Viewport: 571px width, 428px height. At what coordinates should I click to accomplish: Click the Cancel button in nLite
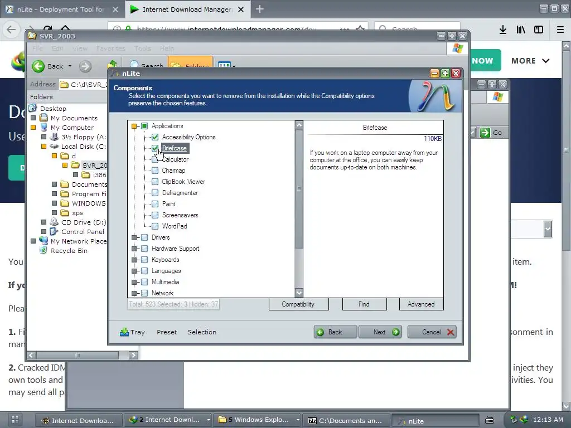(432, 332)
